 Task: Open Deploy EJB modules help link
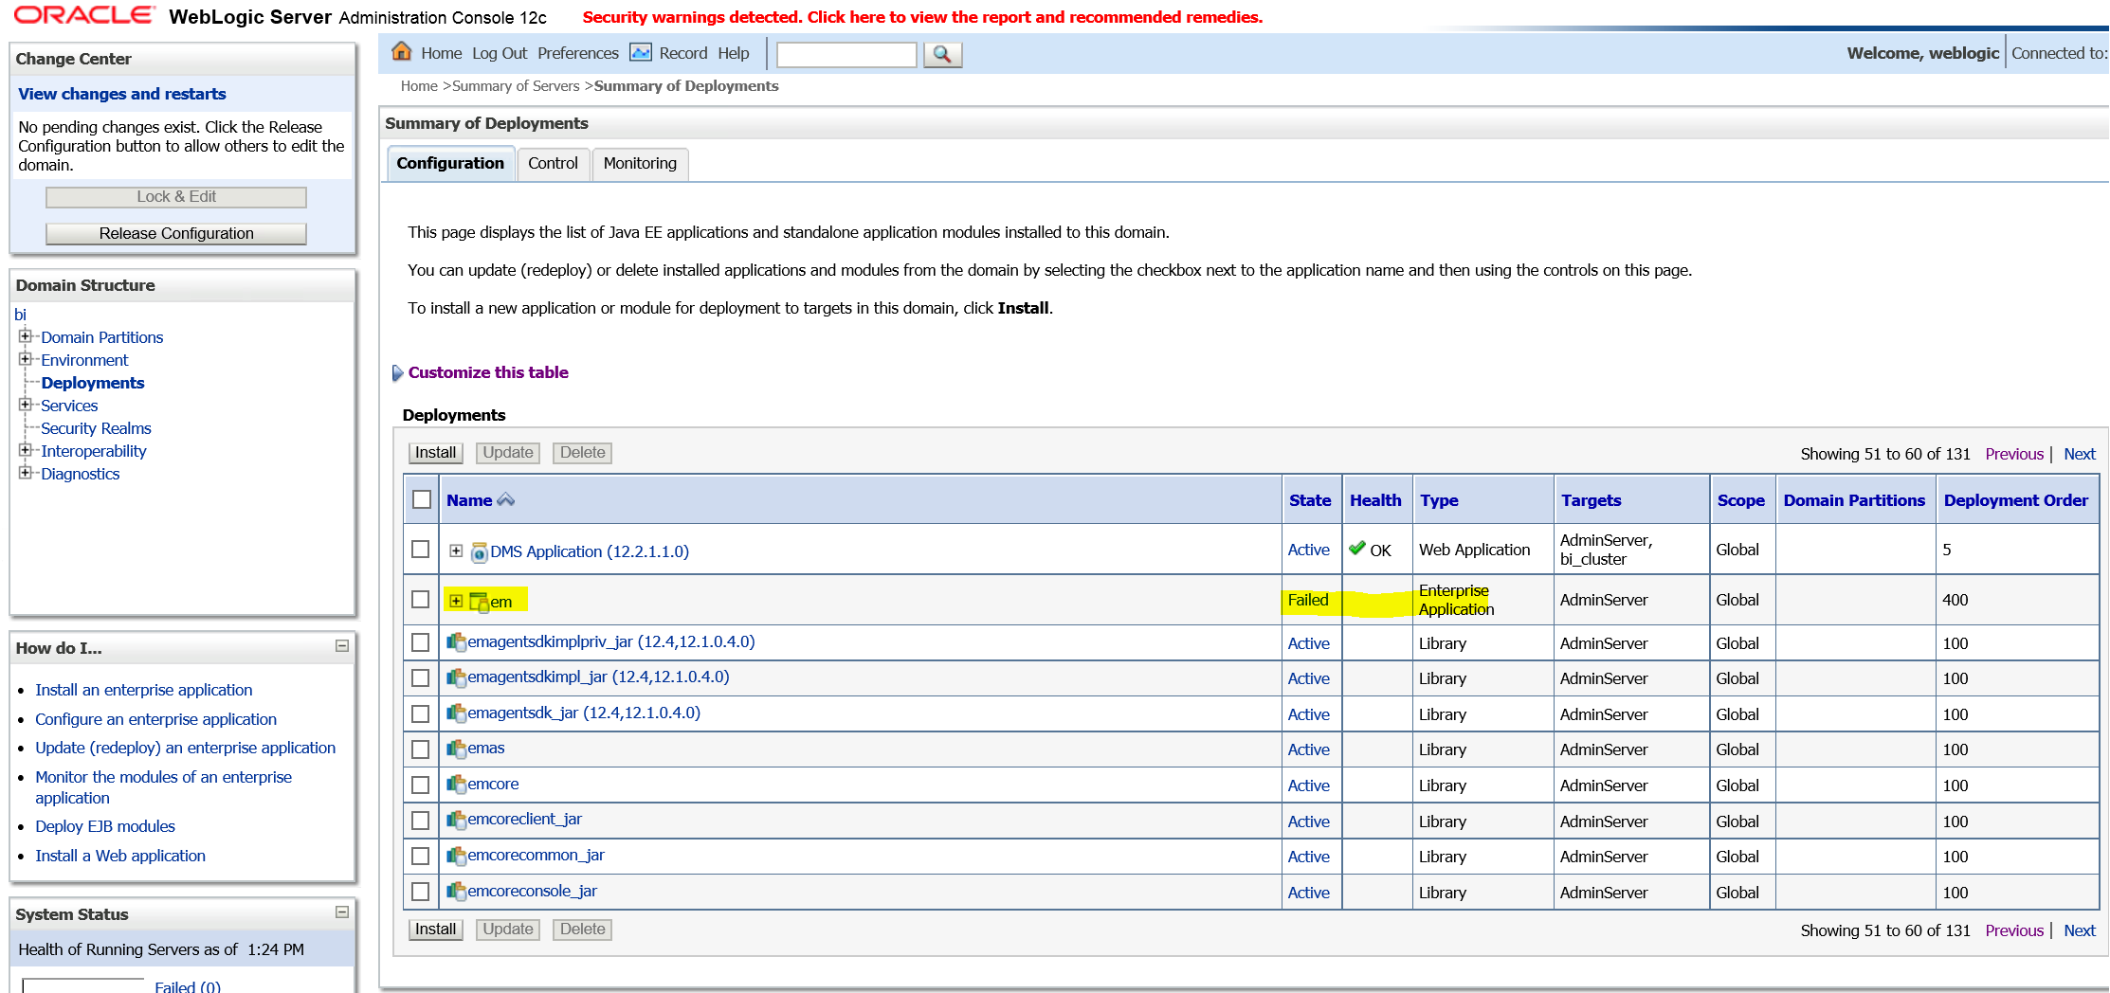(105, 826)
